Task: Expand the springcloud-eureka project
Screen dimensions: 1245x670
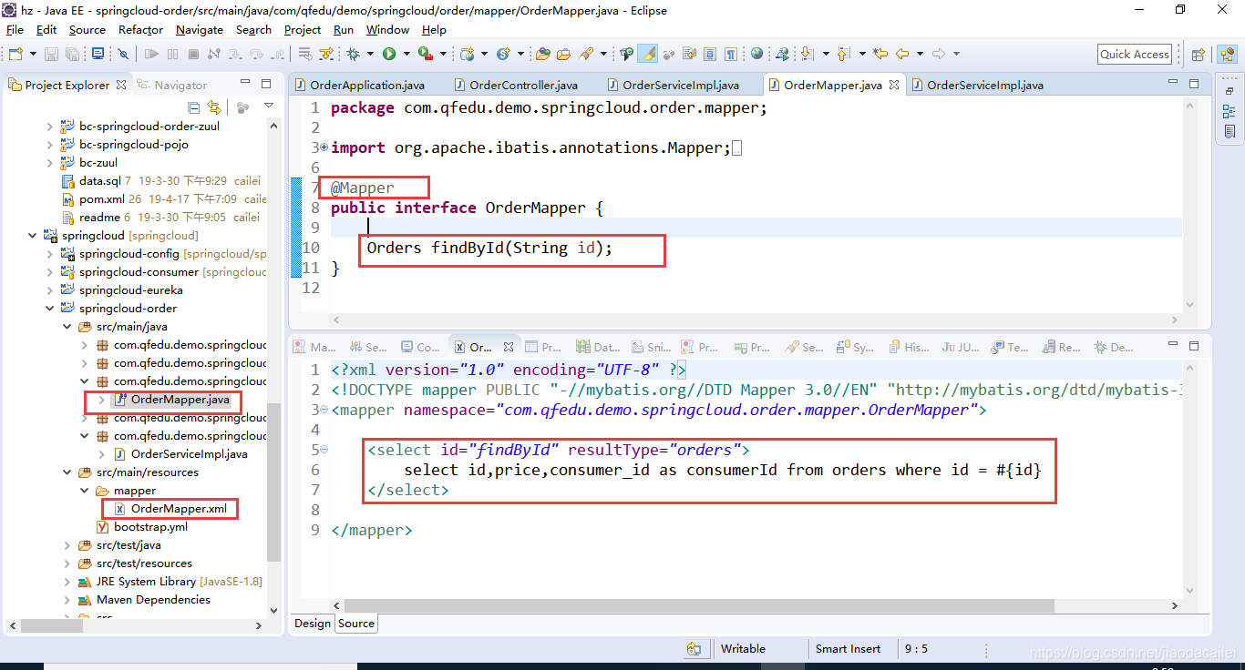Action: click(x=49, y=290)
